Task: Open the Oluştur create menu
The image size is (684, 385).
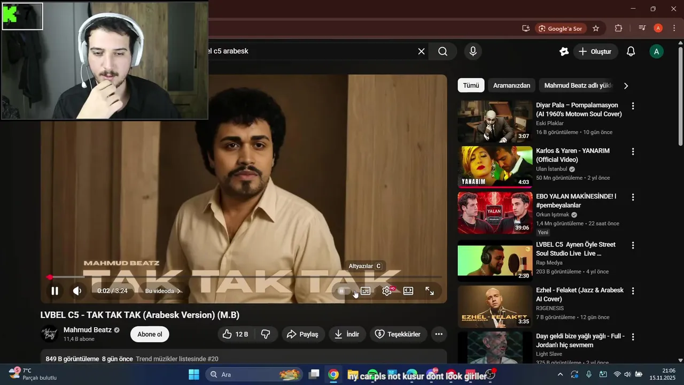Action: click(596, 51)
